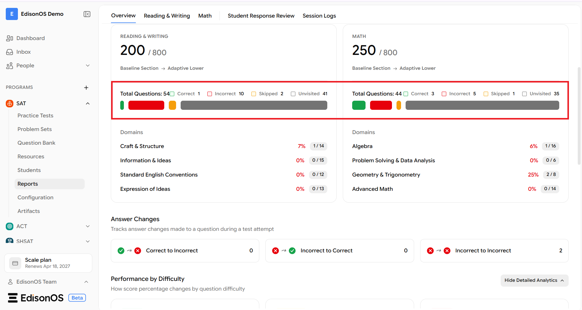582x310 pixels.
Task: Add a new program with the plus icon
Action: (x=86, y=88)
